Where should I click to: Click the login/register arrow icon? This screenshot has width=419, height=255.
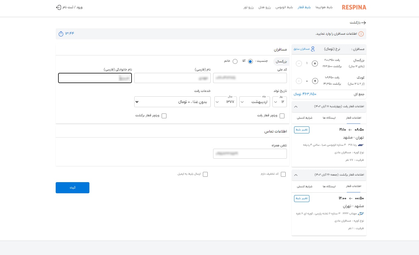coord(59,7)
